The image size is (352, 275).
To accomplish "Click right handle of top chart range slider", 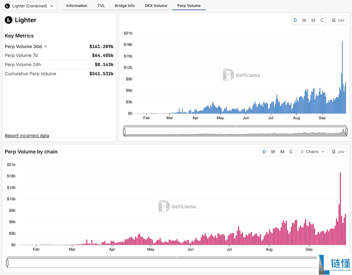I will pyautogui.click(x=346, y=132).
